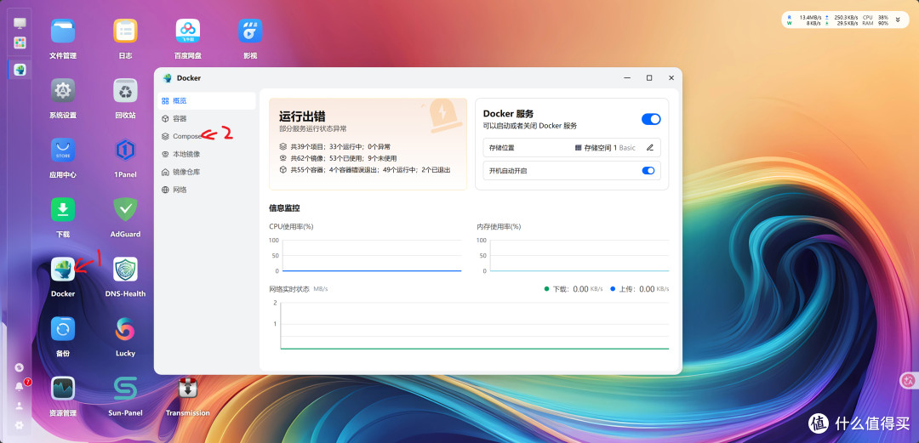The width and height of the screenshot is (919, 443).
Task: Open the Transmission desktop icon
Action: 187,388
